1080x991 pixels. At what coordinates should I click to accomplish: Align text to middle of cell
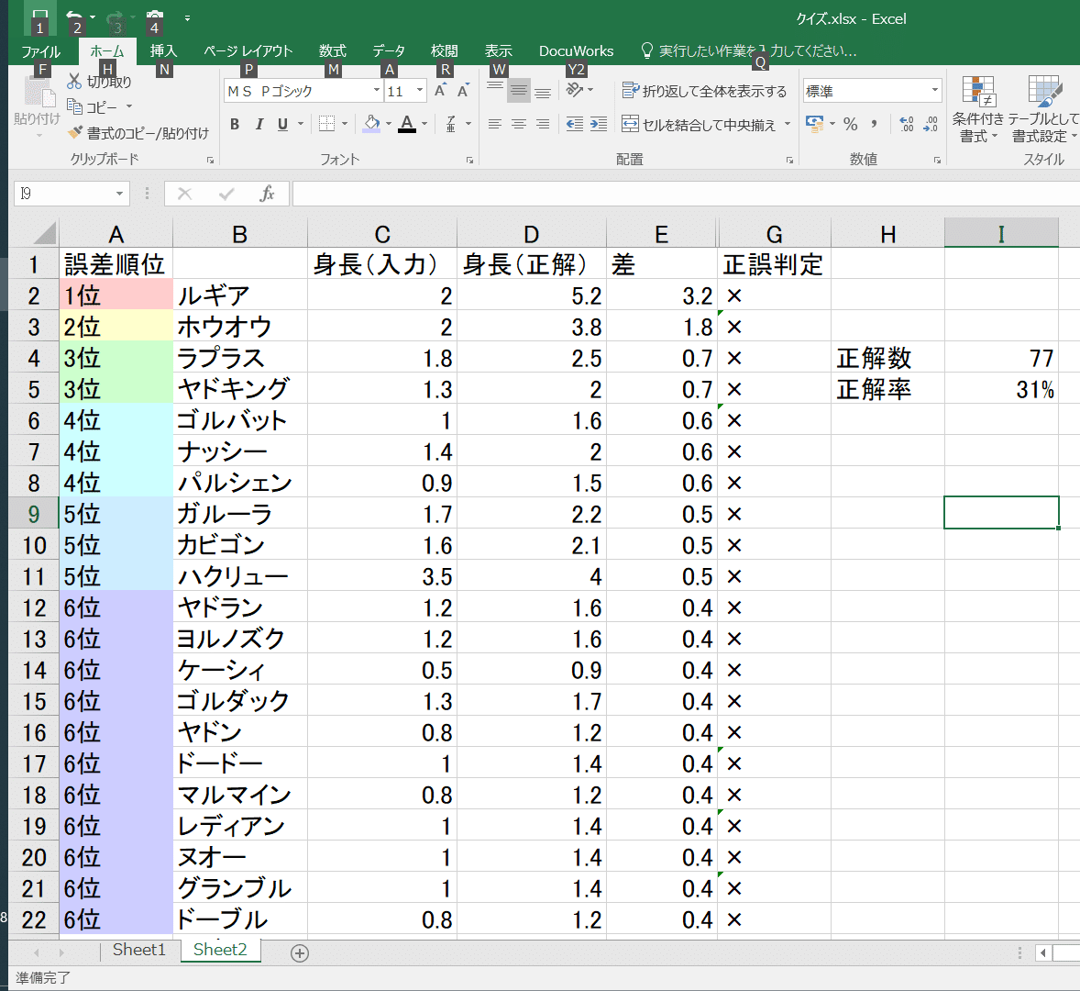pos(519,90)
